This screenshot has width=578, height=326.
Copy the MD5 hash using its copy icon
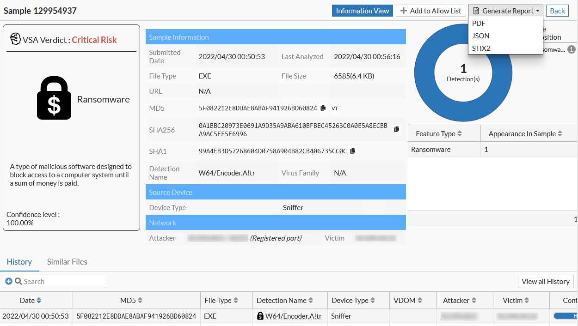pyautogui.click(x=322, y=108)
